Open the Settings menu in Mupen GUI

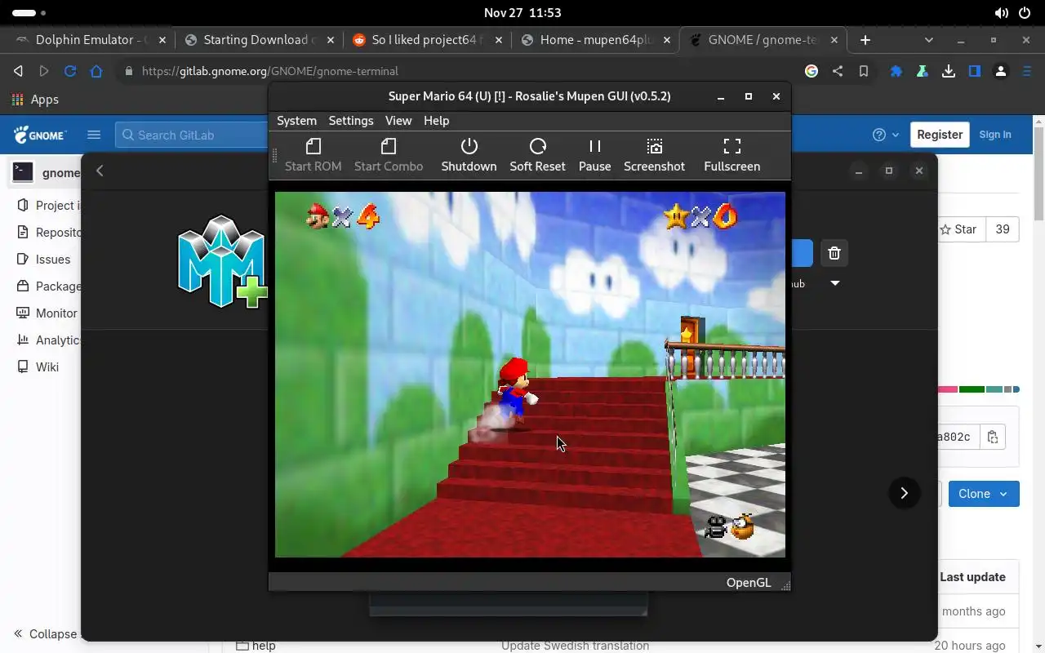[351, 120]
